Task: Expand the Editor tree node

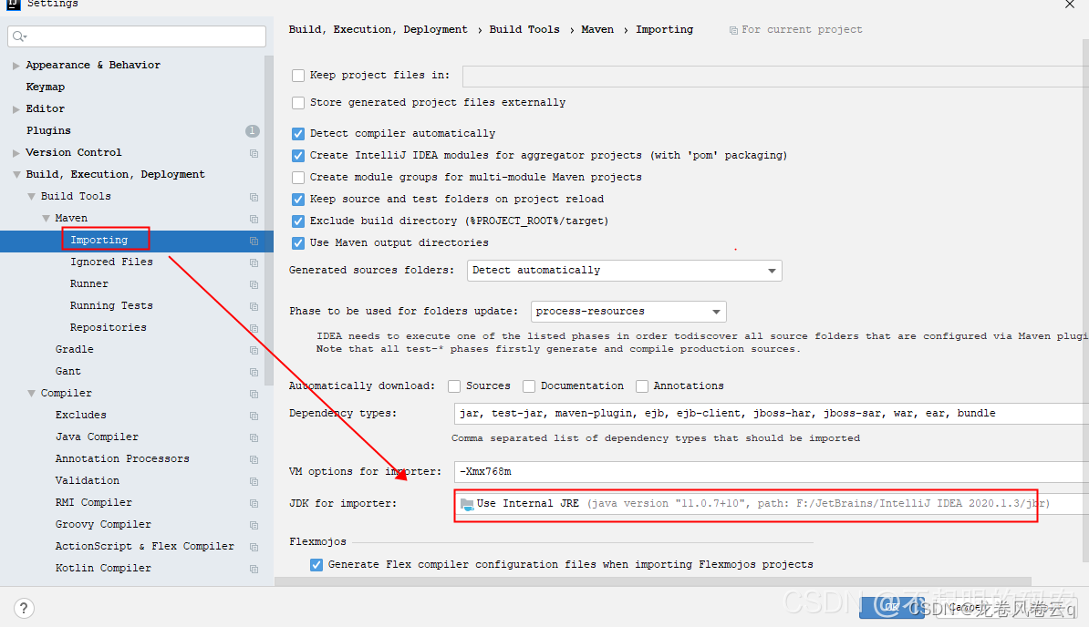Action: tap(16, 108)
